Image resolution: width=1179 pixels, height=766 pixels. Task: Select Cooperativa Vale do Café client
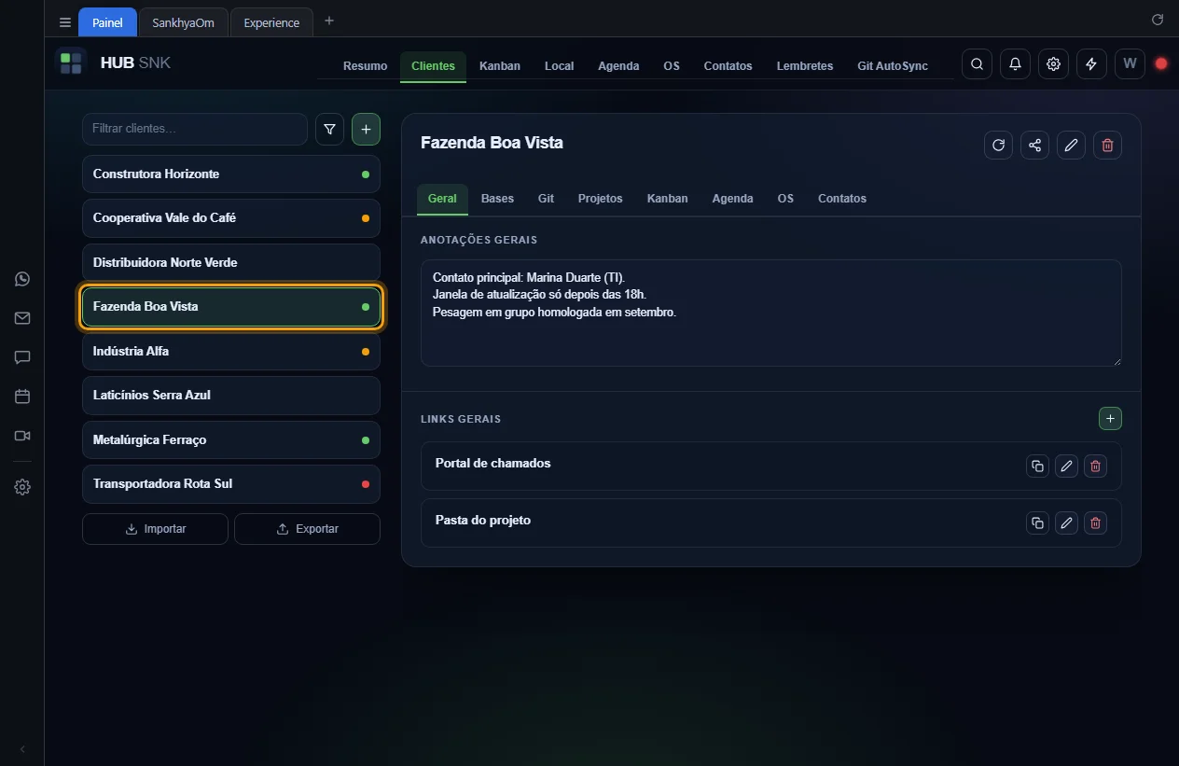(231, 218)
